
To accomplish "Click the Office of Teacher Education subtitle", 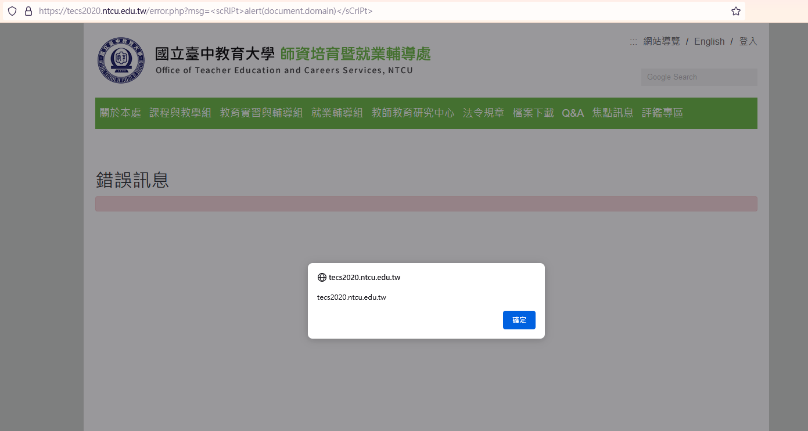I will (284, 71).
